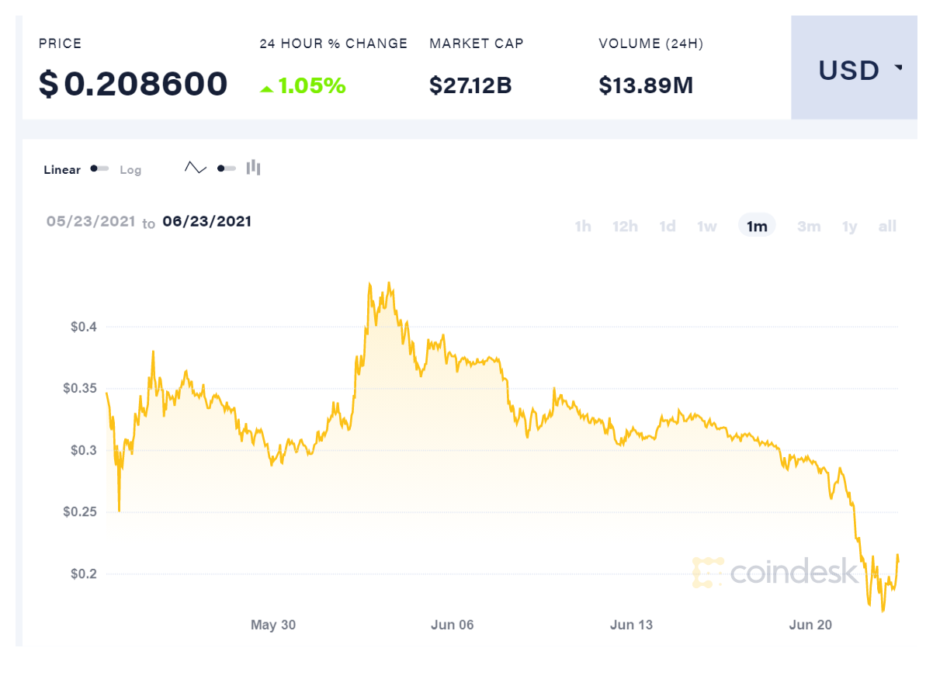Select the 1h time range
The width and height of the screenshot is (933, 693).
583,226
